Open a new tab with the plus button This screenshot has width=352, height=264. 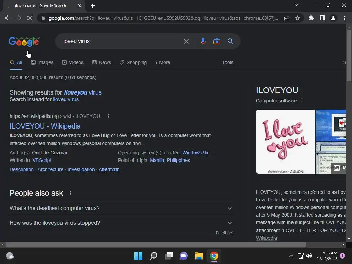[x=93, y=6]
